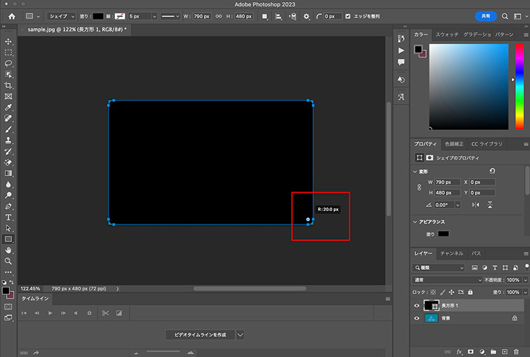
Task: Open the 通常 blend mode dropdown
Action: coord(447,279)
